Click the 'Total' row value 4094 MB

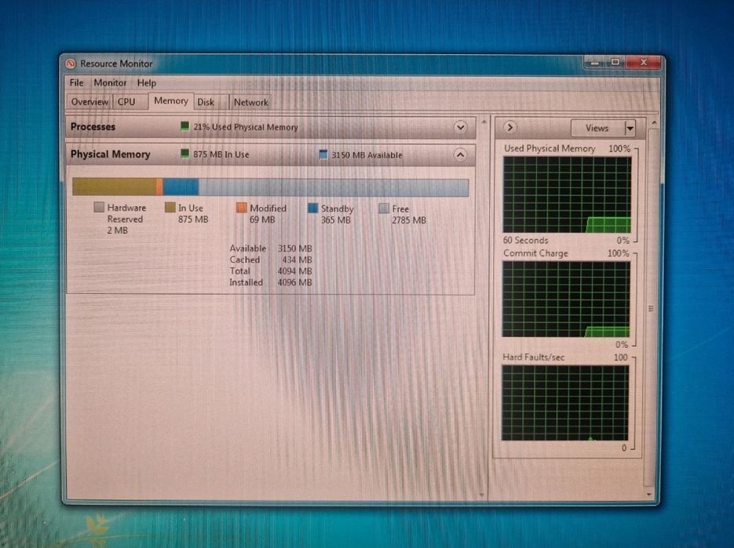(294, 270)
